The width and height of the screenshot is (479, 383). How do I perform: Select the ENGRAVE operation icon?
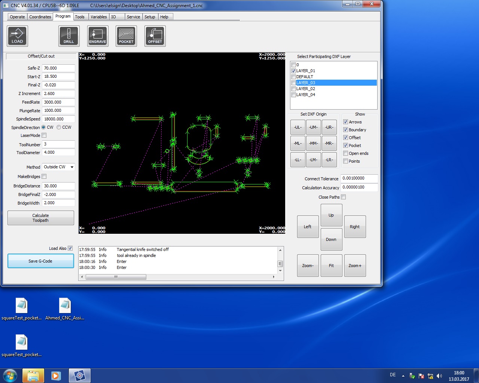pos(98,36)
